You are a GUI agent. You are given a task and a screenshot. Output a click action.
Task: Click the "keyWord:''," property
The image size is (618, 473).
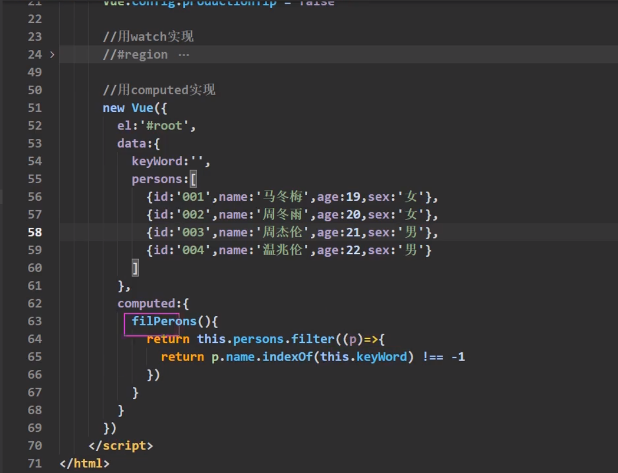tap(171, 161)
